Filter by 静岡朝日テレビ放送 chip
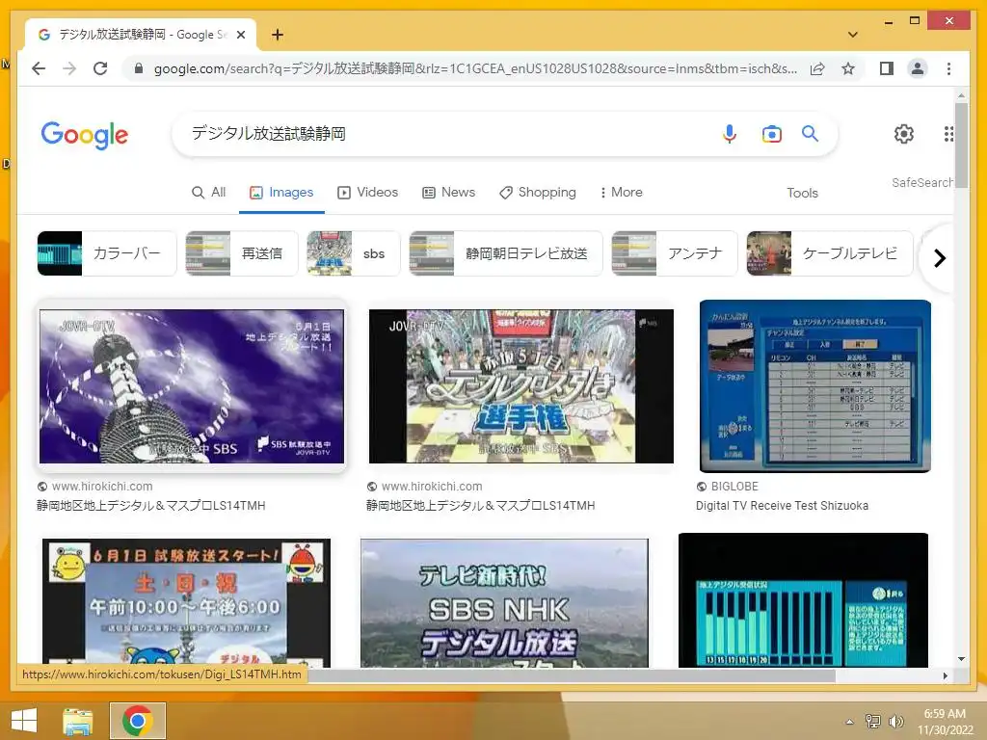987x740 pixels. [x=505, y=253]
